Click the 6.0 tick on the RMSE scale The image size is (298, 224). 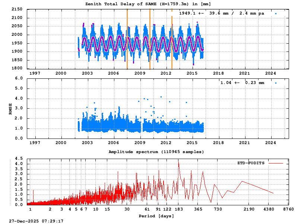coord(19,78)
